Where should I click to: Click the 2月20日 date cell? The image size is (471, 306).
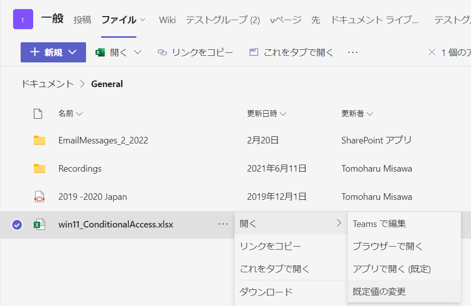coord(263,140)
